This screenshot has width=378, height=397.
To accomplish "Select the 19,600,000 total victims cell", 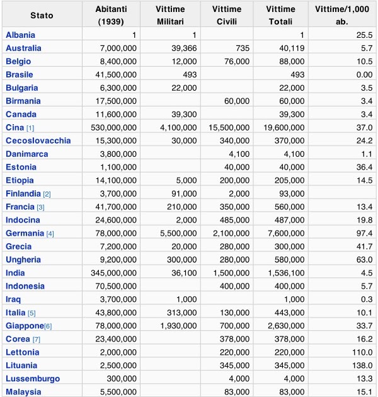I will pos(281,127).
